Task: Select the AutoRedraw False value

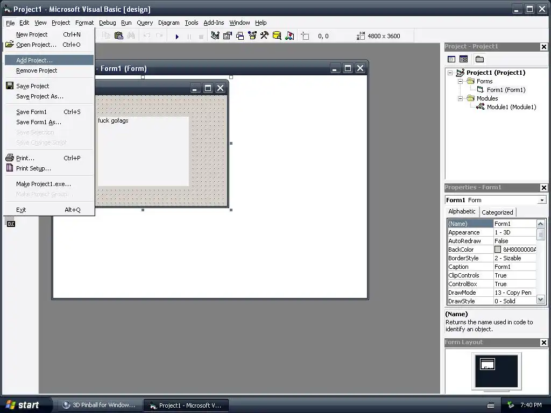Action: point(515,241)
